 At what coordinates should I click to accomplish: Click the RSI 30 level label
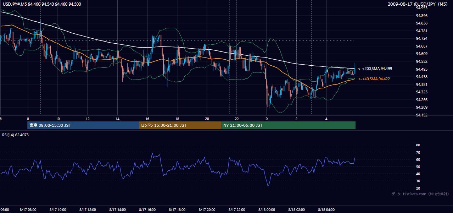pos(418,181)
